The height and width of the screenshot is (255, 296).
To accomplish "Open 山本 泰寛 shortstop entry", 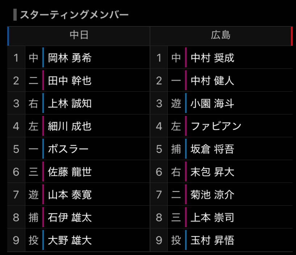I will pos(70,195).
